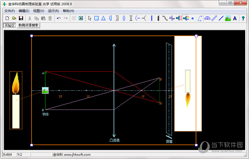Open the 文件(F) menu
Screen dimensions: 249x159
pos(10,11)
